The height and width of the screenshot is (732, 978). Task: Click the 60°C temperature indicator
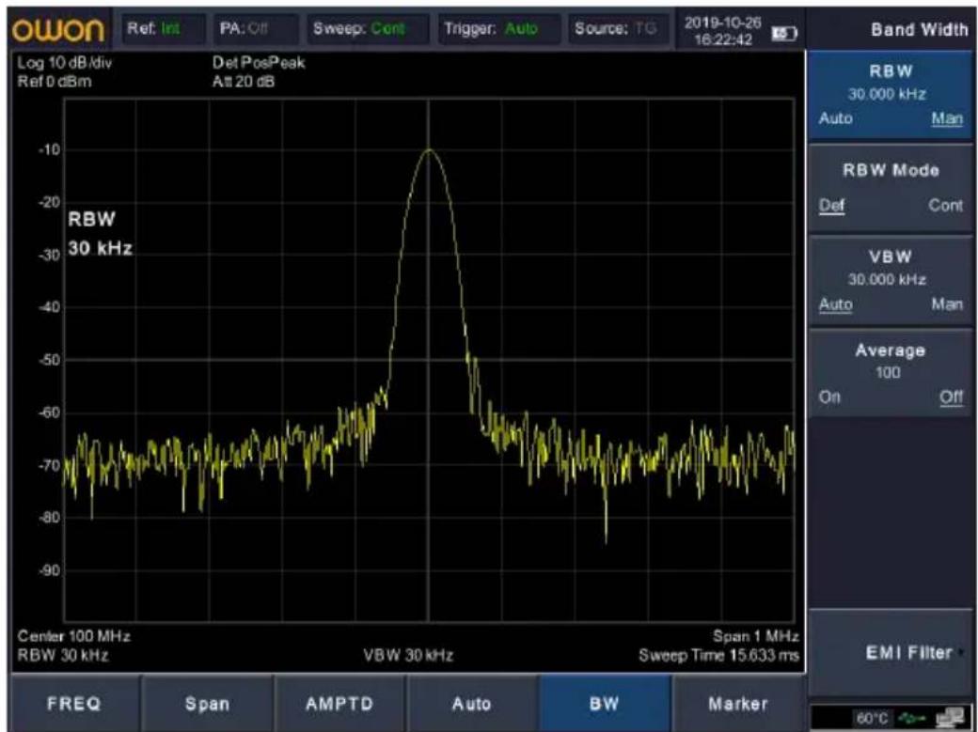872,718
